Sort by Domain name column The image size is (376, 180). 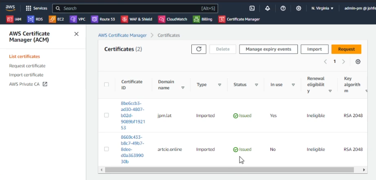(183, 88)
